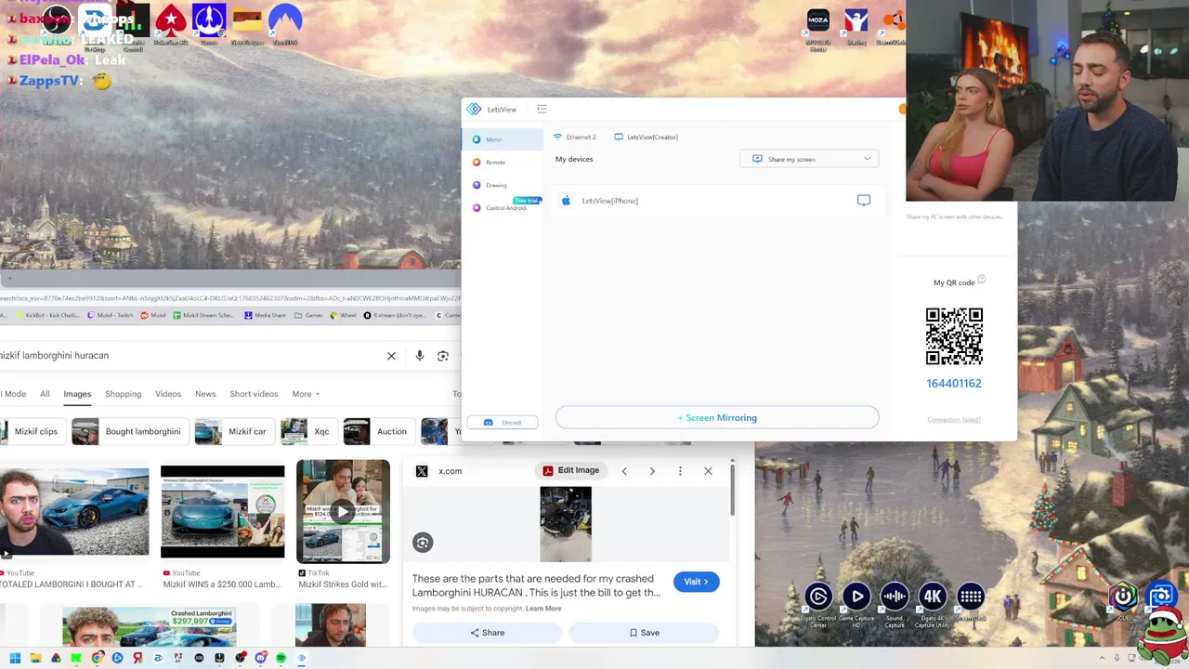Screen dimensions: 1189x669
Task: Switch to Short videos tab
Action: pos(254,394)
